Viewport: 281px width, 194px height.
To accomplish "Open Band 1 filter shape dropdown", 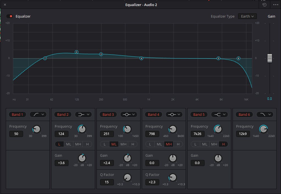I will point(38,114).
